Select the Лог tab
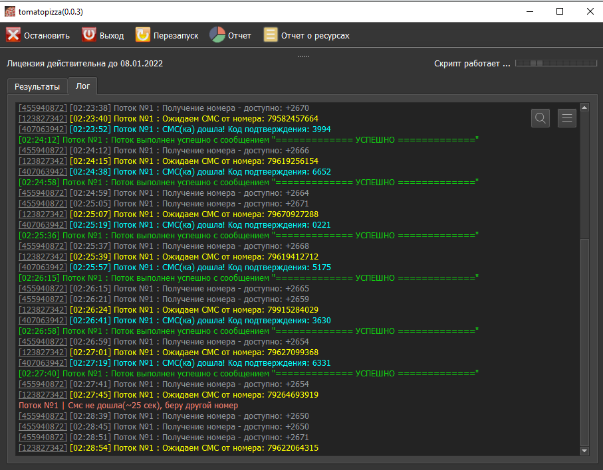 [82, 86]
